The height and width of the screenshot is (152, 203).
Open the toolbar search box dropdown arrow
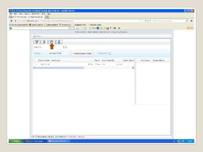click(73, 28)
